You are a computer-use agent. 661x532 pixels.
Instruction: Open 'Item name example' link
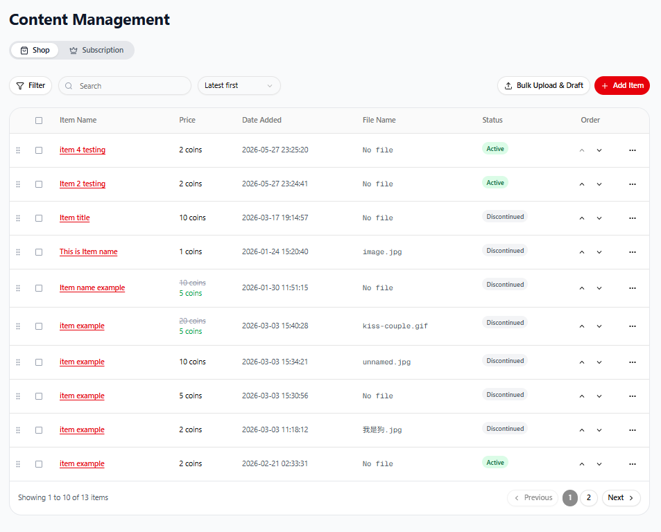click(x=92, y=288)
